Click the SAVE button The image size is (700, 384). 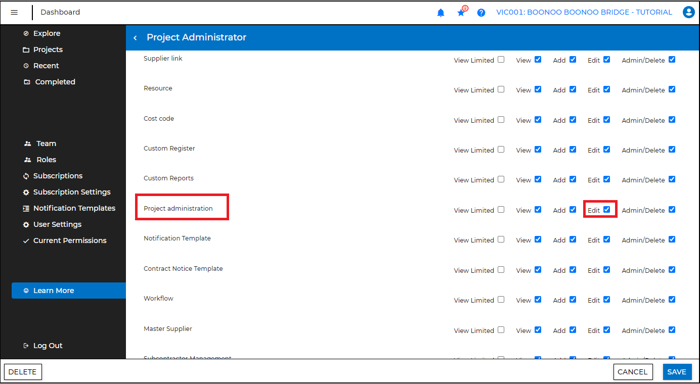coord(676,372)
